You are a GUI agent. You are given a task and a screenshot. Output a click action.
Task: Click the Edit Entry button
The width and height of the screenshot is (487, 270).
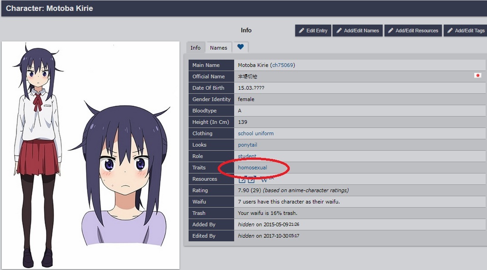(313, 31)
